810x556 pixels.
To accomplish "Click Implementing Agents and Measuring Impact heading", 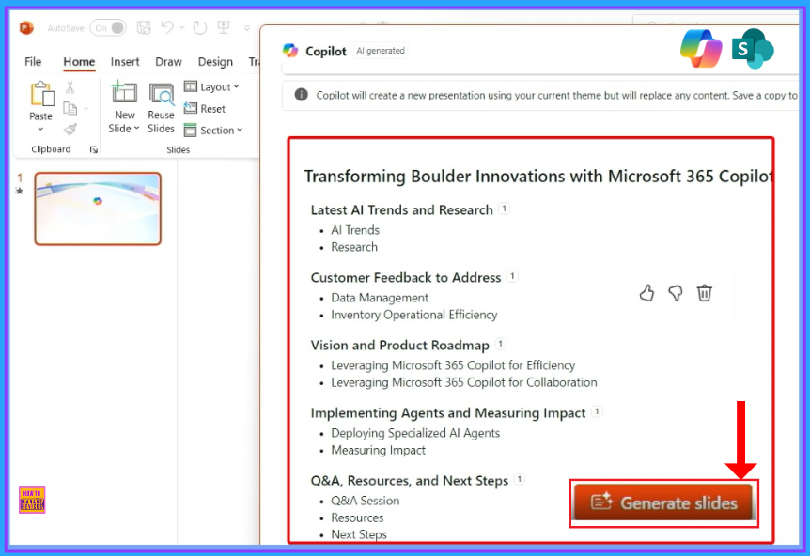I will point(448,413).
